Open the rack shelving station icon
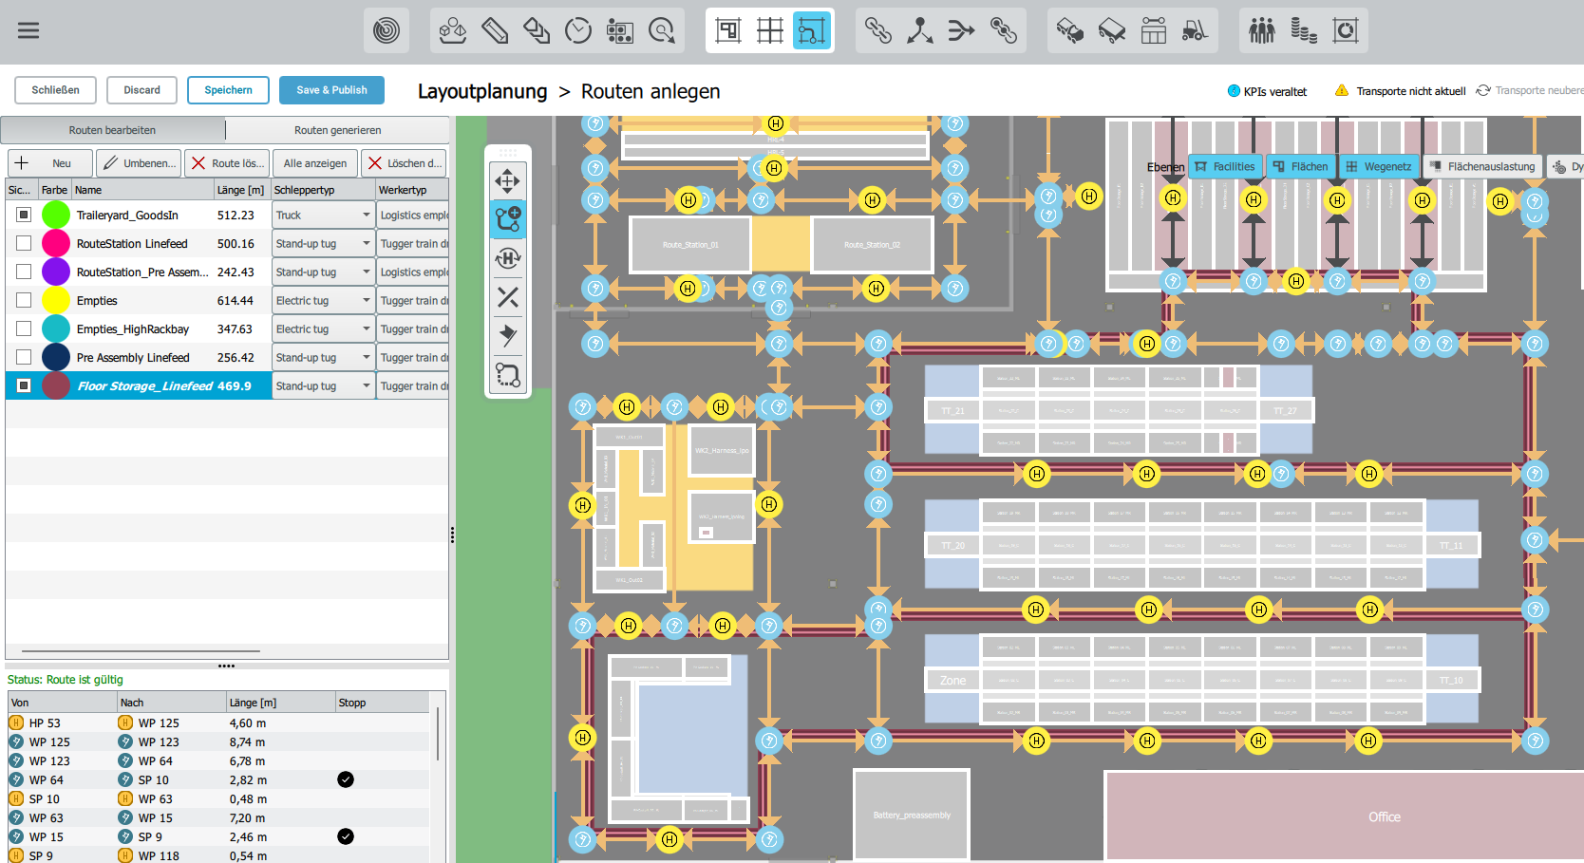 click(x=1154, y=30)
